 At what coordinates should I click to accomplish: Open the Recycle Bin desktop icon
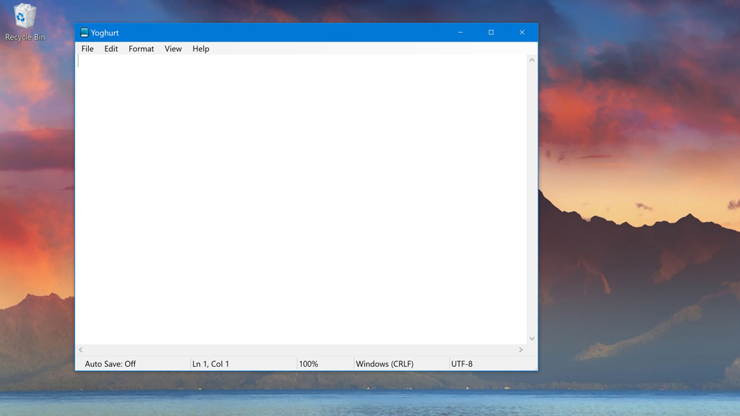tap(25, 21)
